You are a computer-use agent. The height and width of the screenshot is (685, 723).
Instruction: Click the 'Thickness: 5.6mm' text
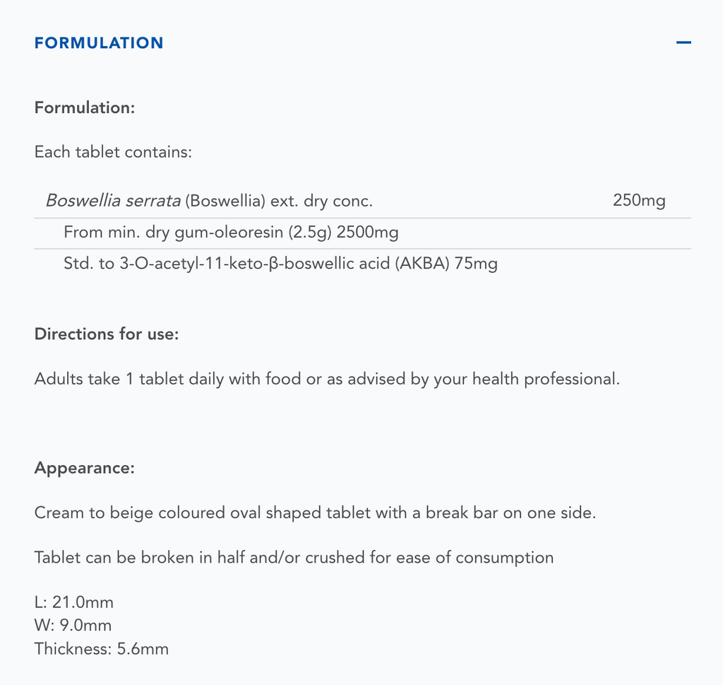point(102,648)
